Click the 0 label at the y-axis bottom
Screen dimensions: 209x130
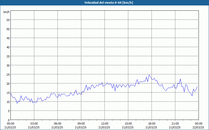coord(9,120)
